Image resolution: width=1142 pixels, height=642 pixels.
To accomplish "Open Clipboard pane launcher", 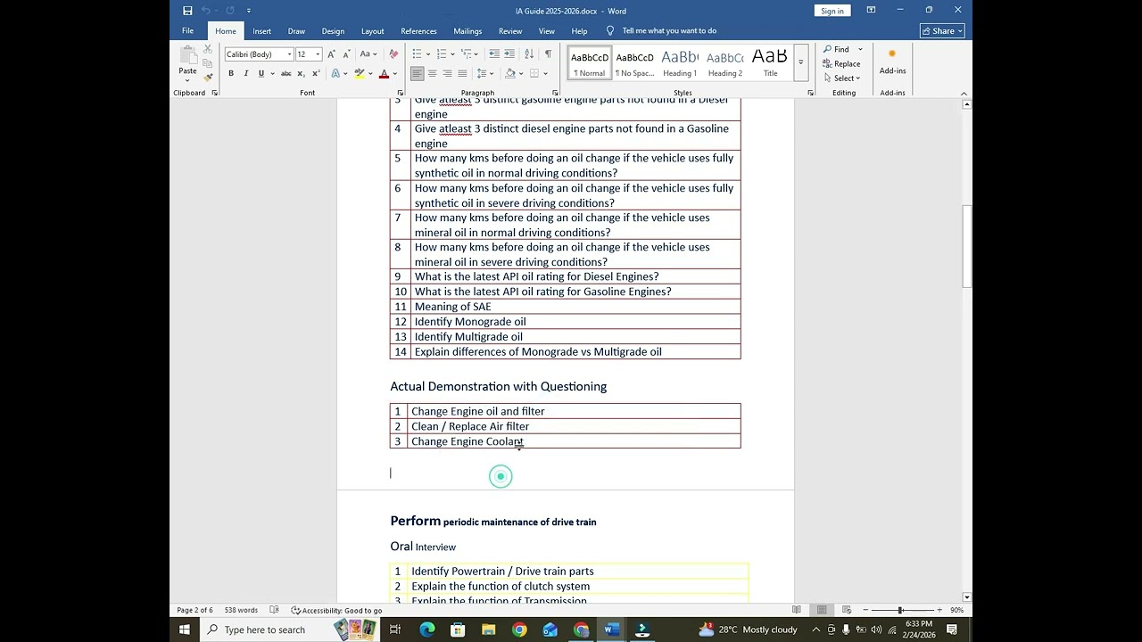I will tap(214, 93).
